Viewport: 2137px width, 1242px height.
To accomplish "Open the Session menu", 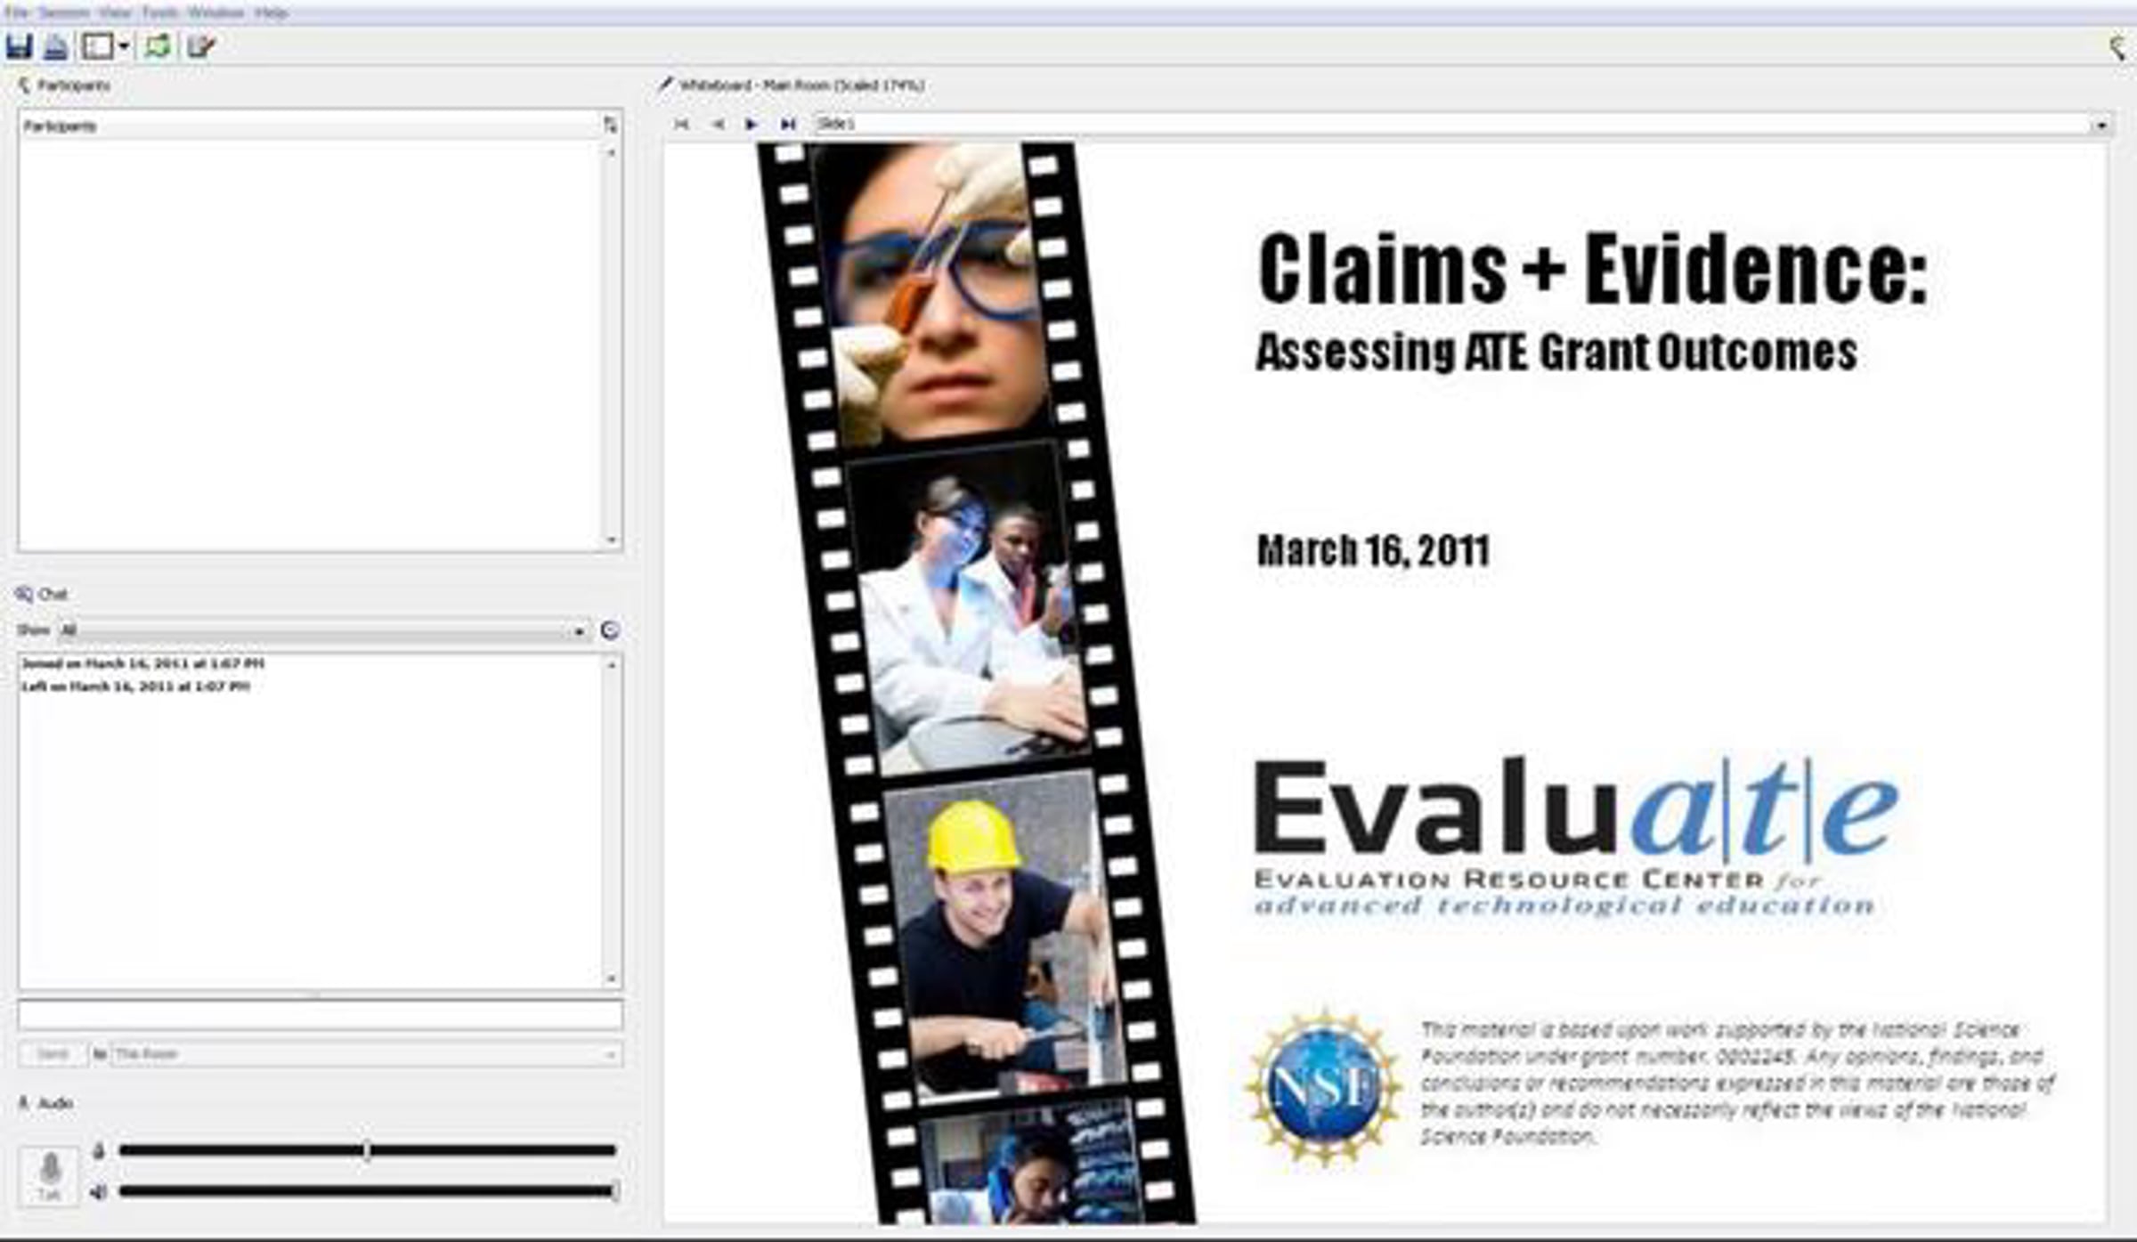I will tap(64, 12).
